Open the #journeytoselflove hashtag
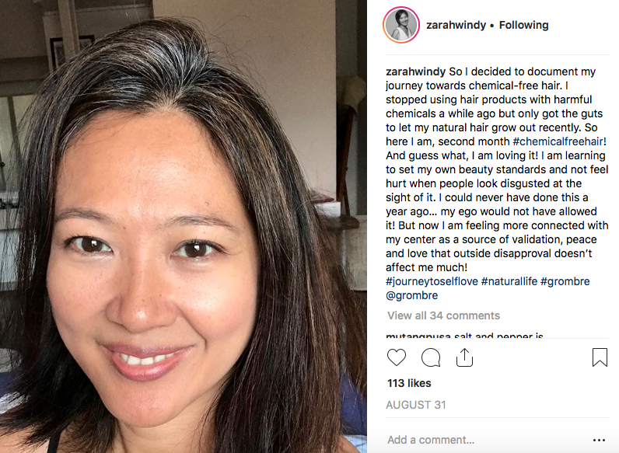This screenshot has height=453, width=619. tap(432, 281)
